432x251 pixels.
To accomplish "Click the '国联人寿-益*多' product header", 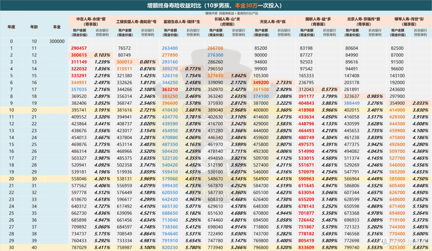I will (x=318, y=22).
